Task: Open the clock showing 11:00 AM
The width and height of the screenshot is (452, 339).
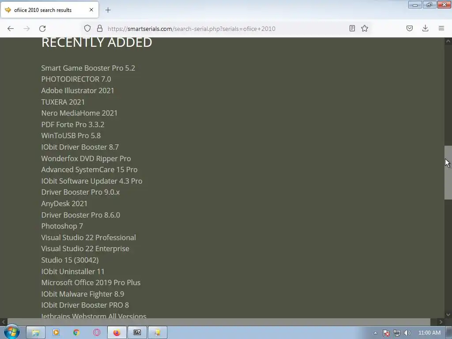Action: click(x=429, y=333)
